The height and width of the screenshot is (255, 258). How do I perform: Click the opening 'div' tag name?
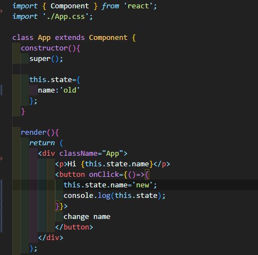pyautogui.click(x=49, y=154)
